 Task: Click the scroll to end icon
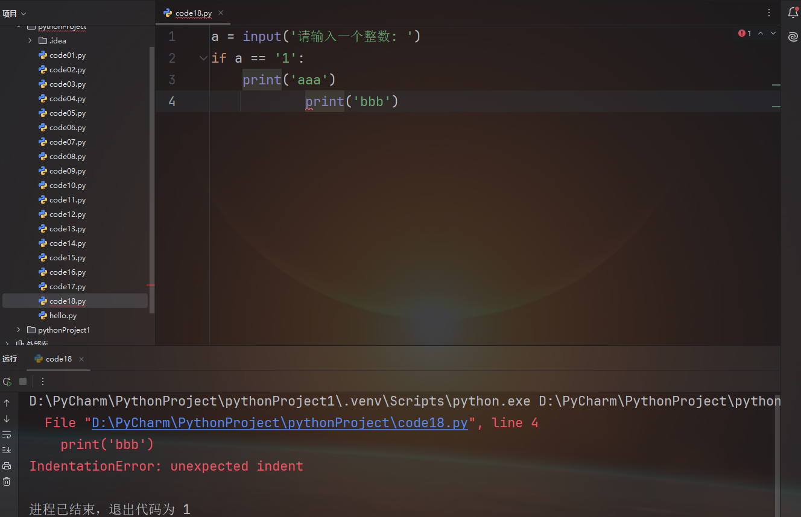(x=7, y=450)
